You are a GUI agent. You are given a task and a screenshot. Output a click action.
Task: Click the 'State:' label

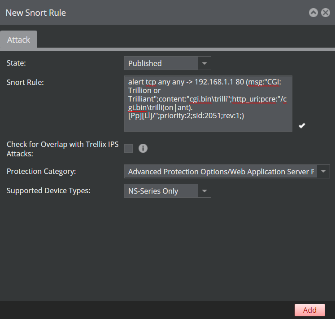click(16, 63)
